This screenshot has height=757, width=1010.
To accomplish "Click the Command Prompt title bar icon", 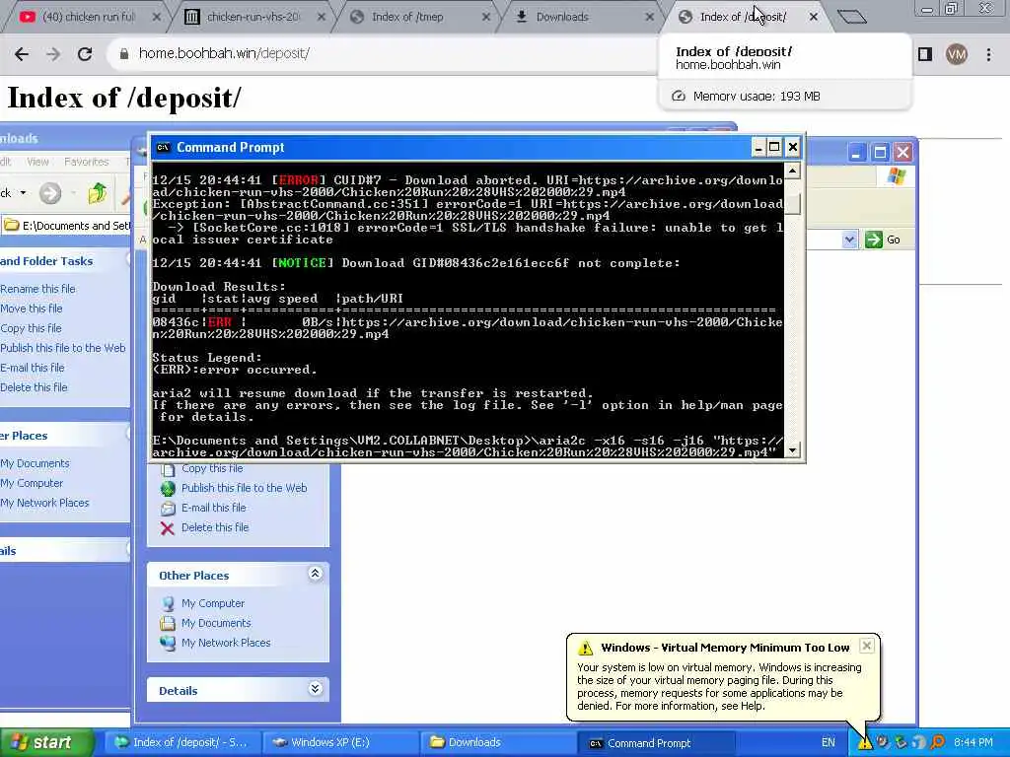I will click(163, 148).
